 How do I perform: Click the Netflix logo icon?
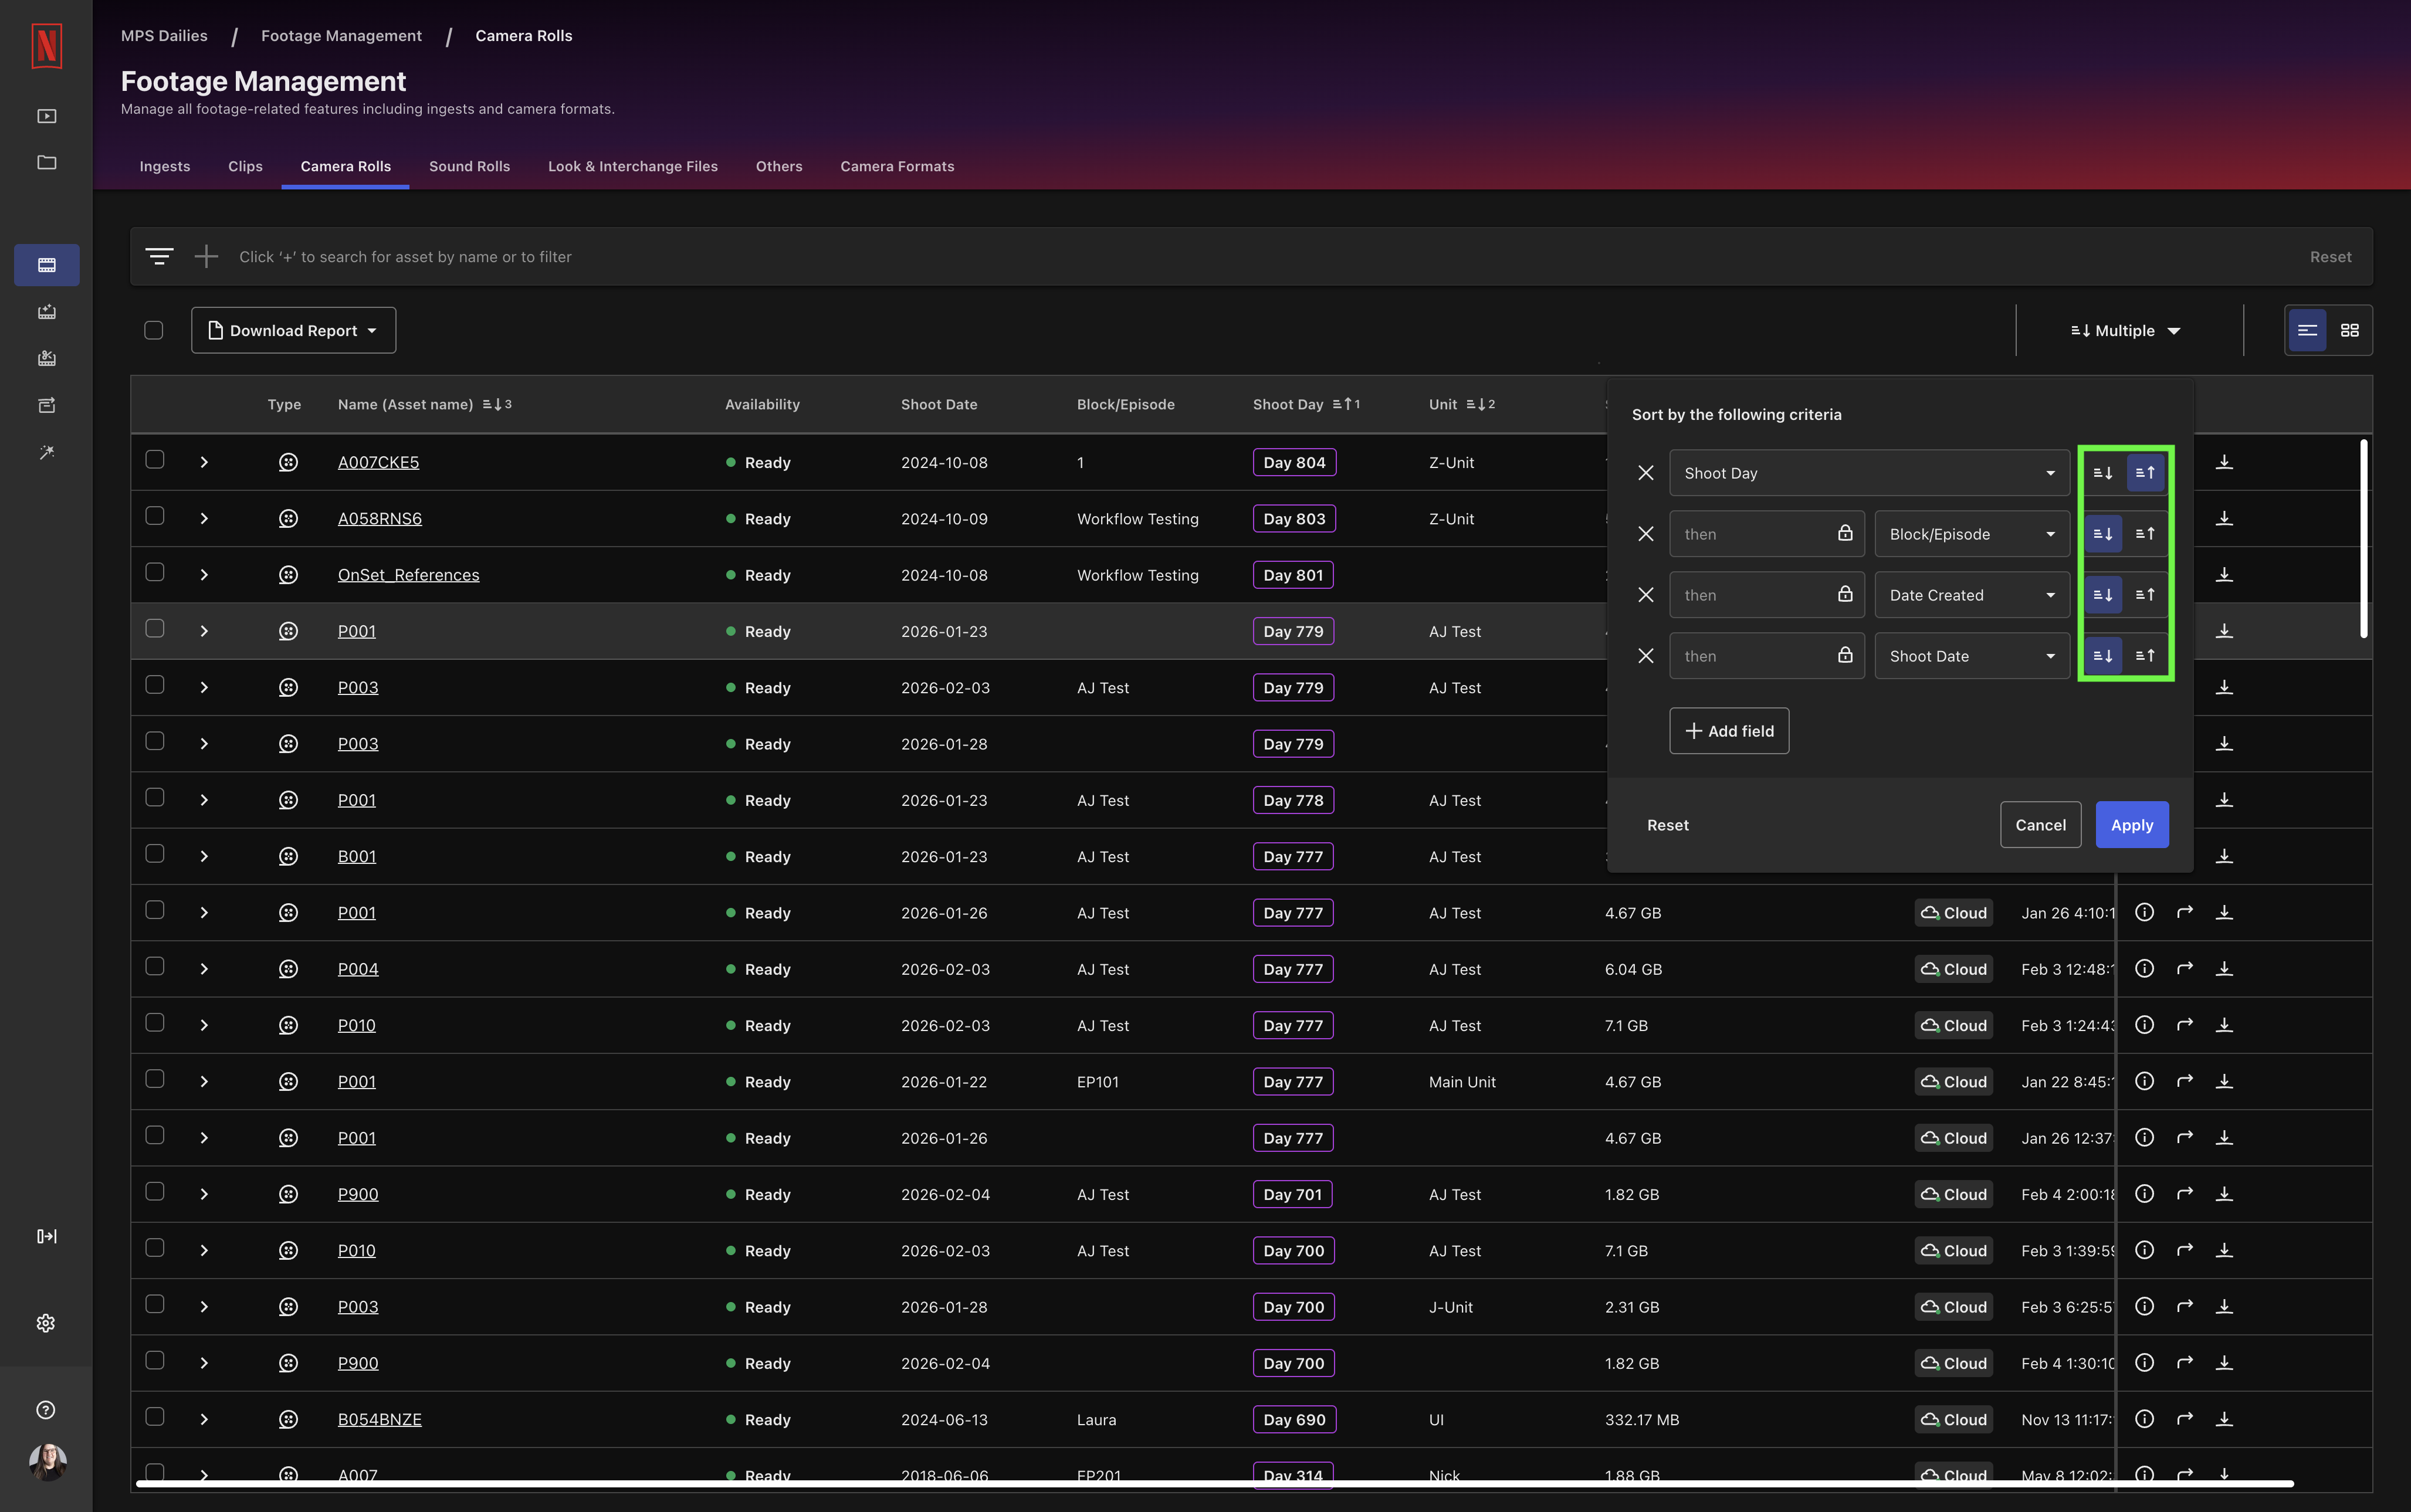pos(46,46)
